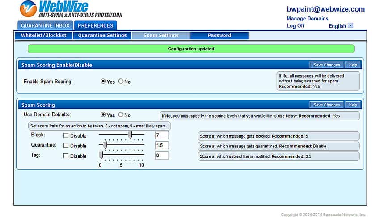This screenshot has height=217, width=380.
Task: Open Help for Spam Scoring Enable/Disable
Action: coord(353,65)
